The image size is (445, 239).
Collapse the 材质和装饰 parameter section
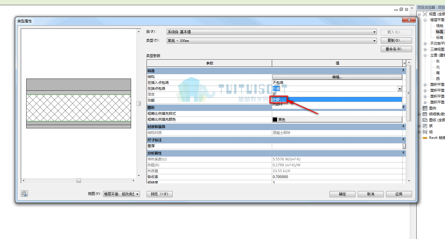(403, 127)
